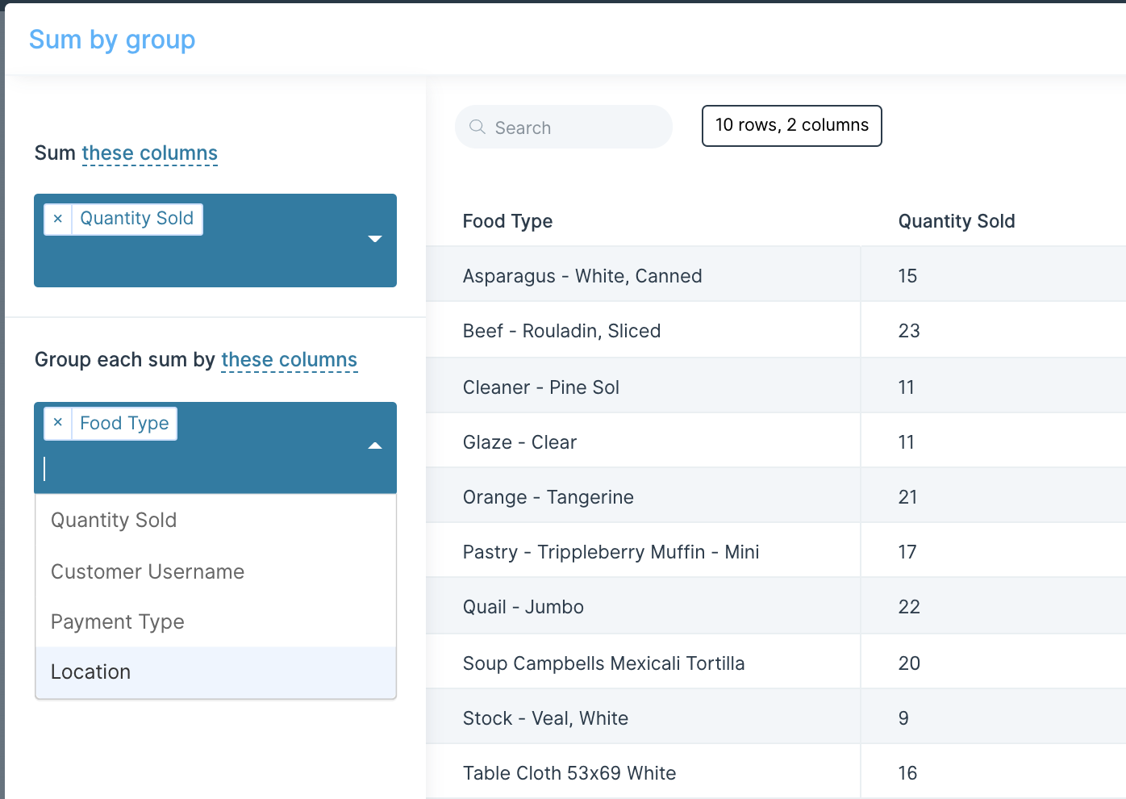Image resolution: width=1126 pixels, height=799 pixels.
Task: Select Customer Username option
Action: (215, 571)
